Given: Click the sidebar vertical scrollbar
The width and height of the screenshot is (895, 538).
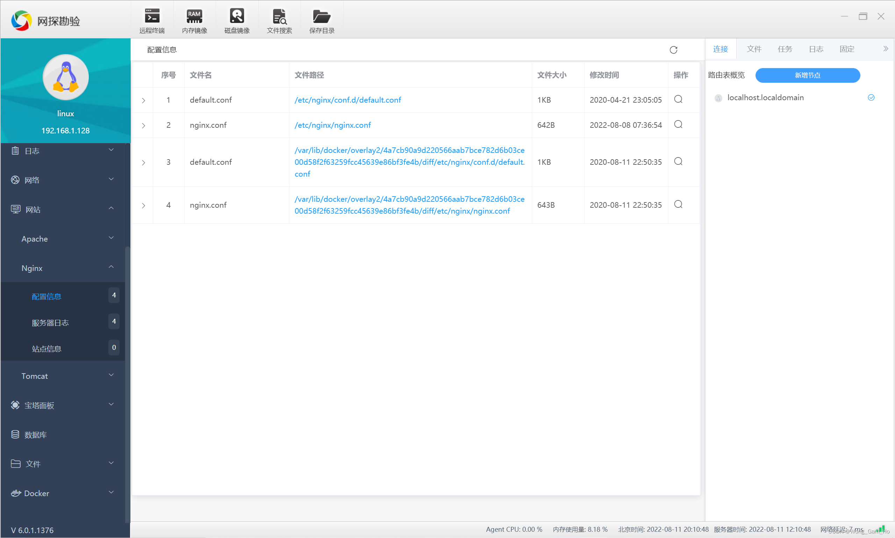Looking at the screenshot, I should click(127, 384).
